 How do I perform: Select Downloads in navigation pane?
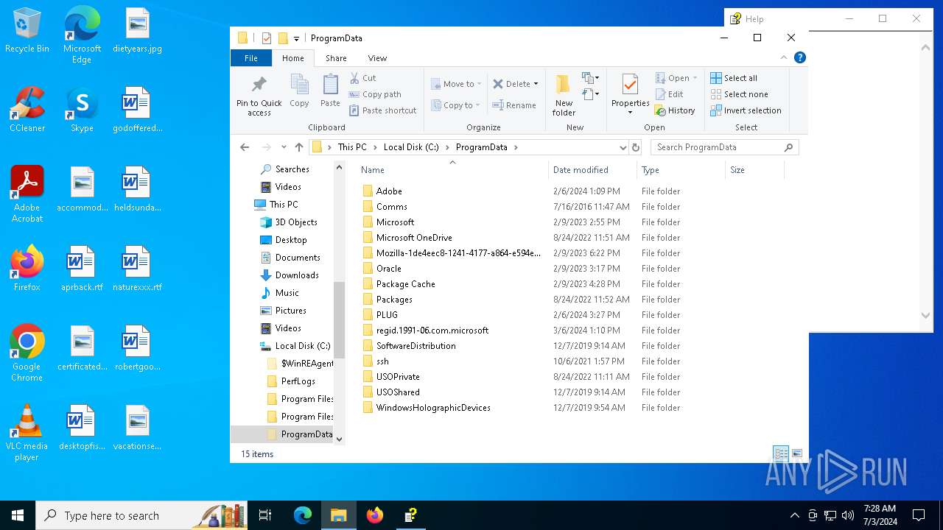point(297,275)
